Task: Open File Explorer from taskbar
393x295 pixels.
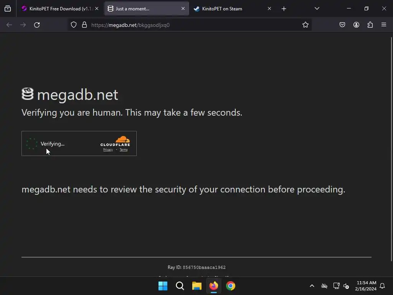Action: coord(197,286)
